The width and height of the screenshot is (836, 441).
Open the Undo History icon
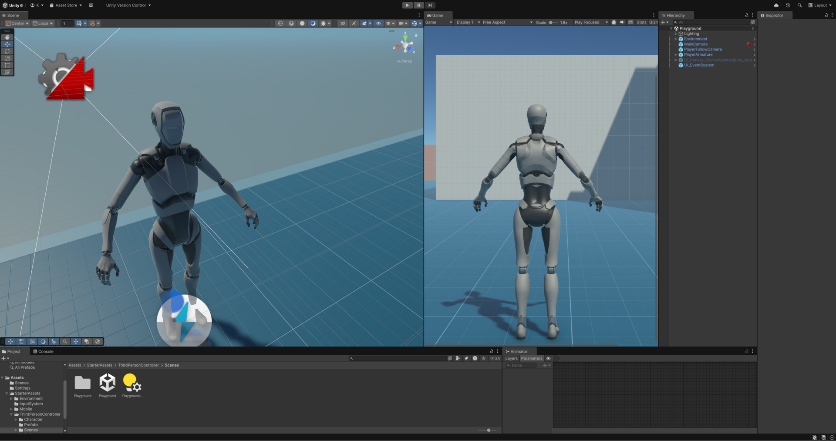788,5
